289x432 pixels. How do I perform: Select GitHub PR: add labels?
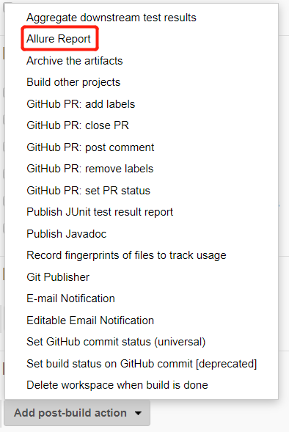click(x=81, y=104)
